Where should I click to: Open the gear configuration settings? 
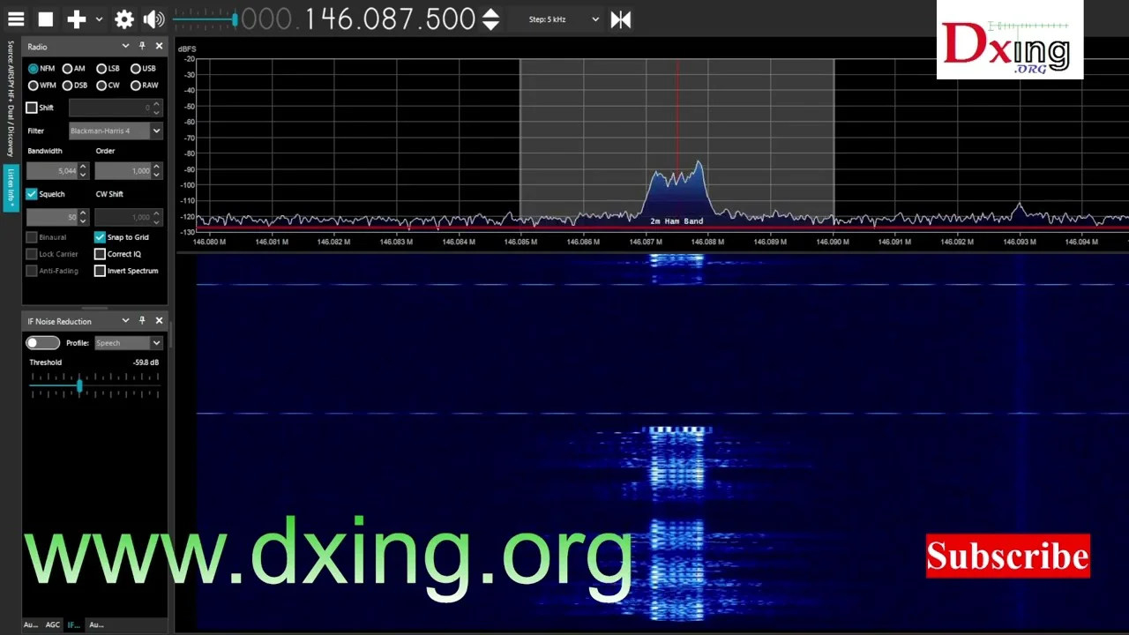tap(124, 19)
